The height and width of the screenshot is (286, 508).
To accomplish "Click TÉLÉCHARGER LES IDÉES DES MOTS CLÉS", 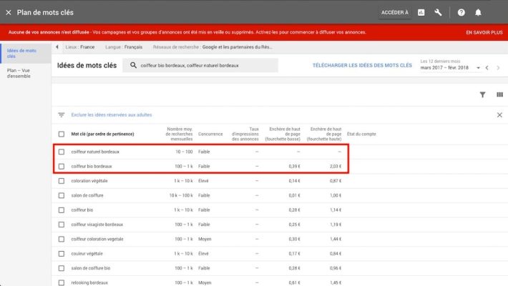I will pos(362,65).
